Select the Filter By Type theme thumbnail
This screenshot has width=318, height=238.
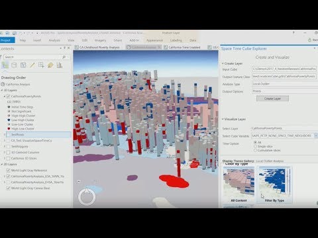274,184
